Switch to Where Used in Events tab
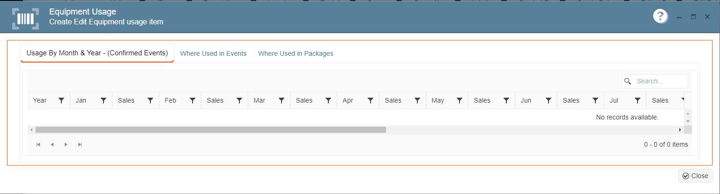The image size is (720, 194). 214,53
